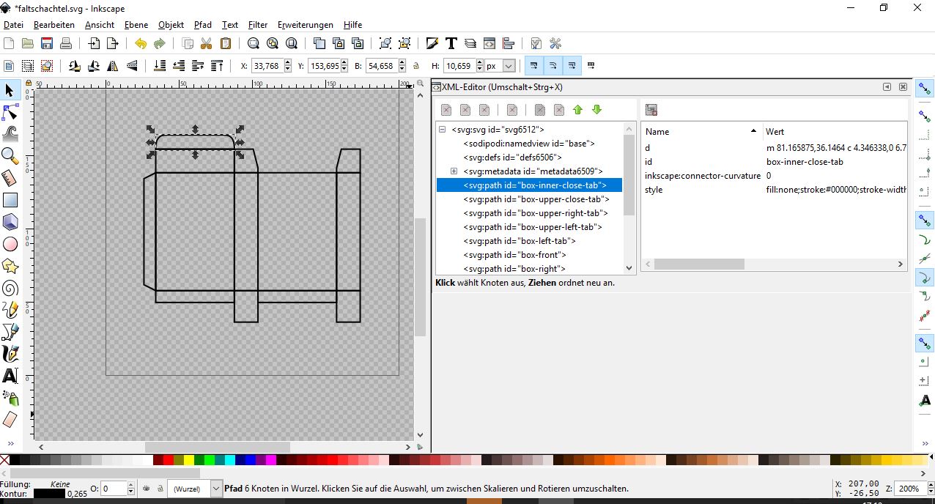Pick the red swatch in palette
This screenshot has height=504, width=935.
click(x=169, y=460)
